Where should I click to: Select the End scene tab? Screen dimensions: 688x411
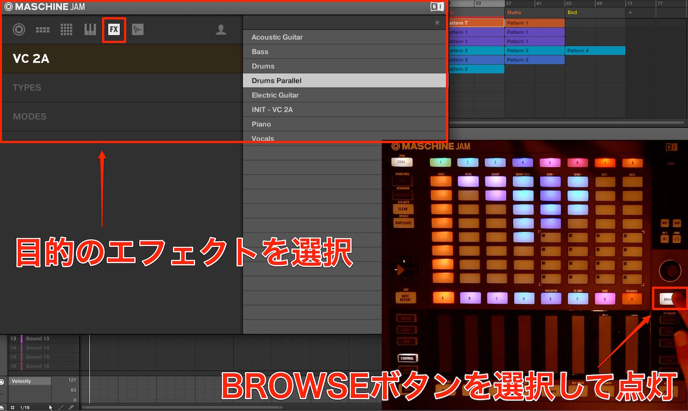(x=595, y=13)
